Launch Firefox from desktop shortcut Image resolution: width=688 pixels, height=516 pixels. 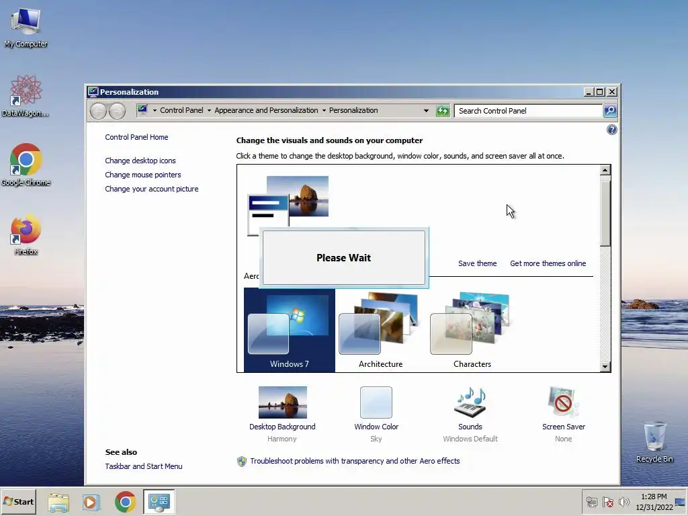pos(26,234)
